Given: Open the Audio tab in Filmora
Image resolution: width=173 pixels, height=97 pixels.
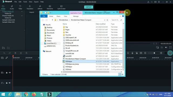Looking at the screenshot, I should tap(12, 7).
